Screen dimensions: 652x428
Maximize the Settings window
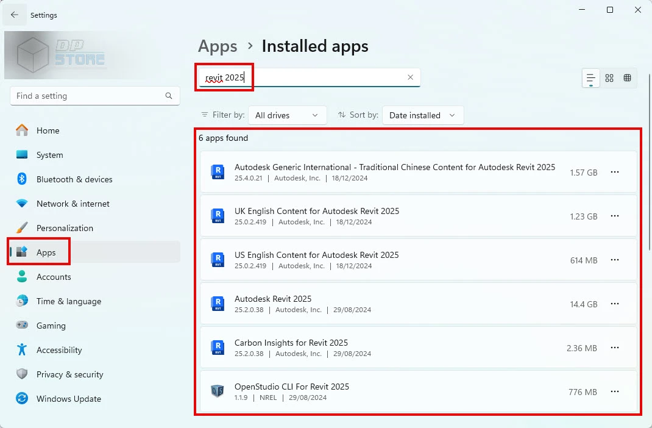click(x=609, y=10)
